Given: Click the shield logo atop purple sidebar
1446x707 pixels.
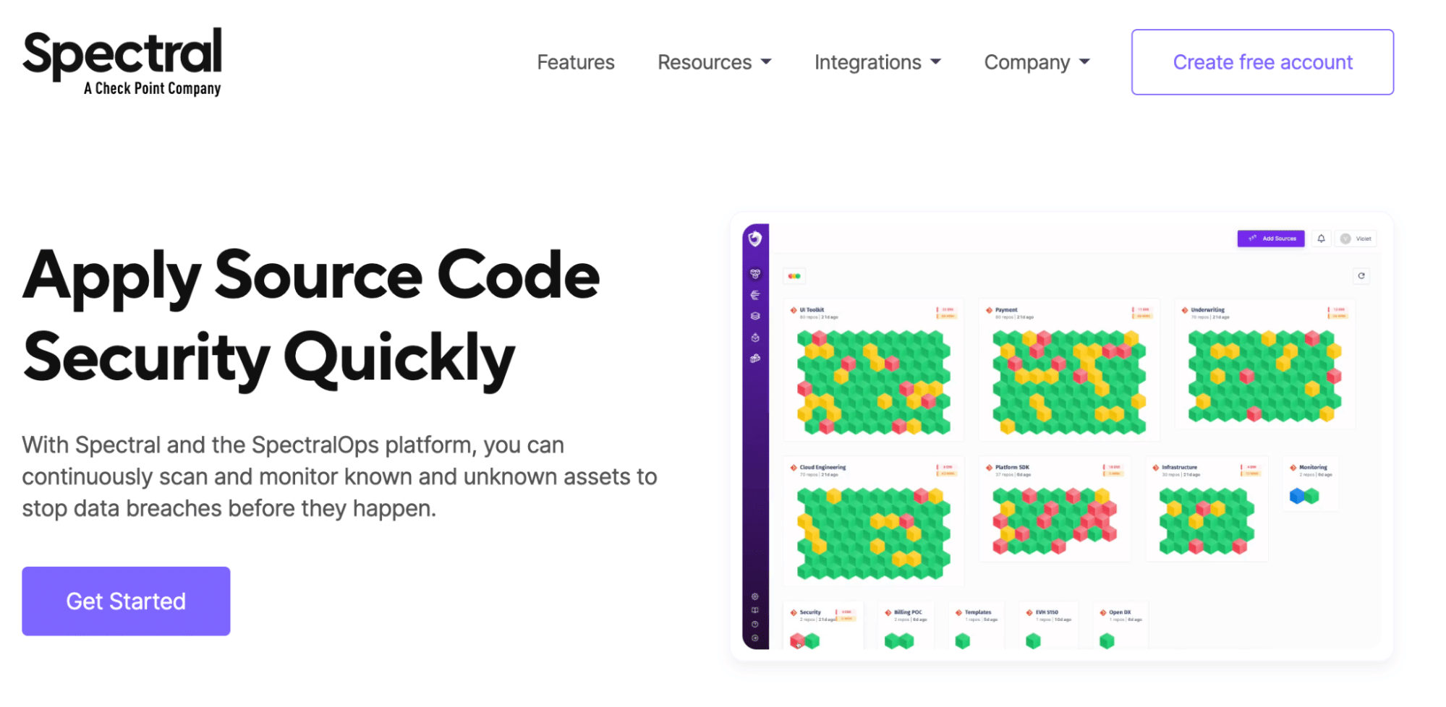Looking at the screenshot, I should 755,239.
